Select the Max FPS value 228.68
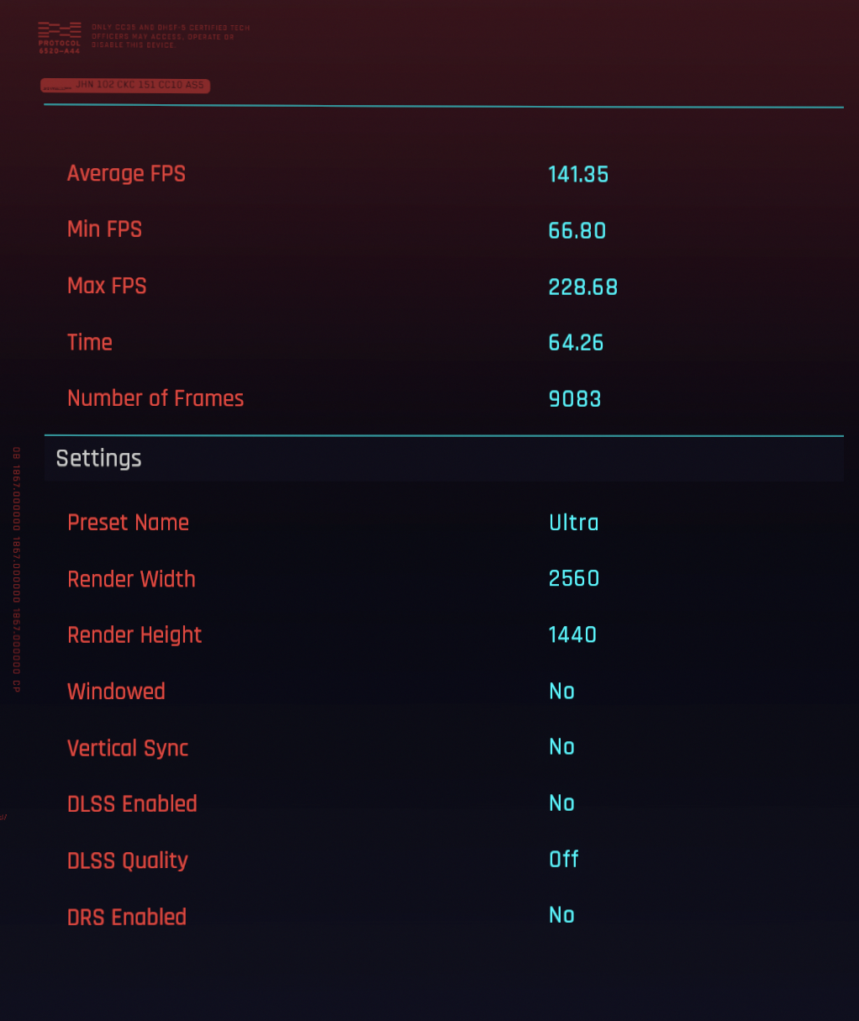Screen dimensions: 859x1021 click(x=583, y=287)
